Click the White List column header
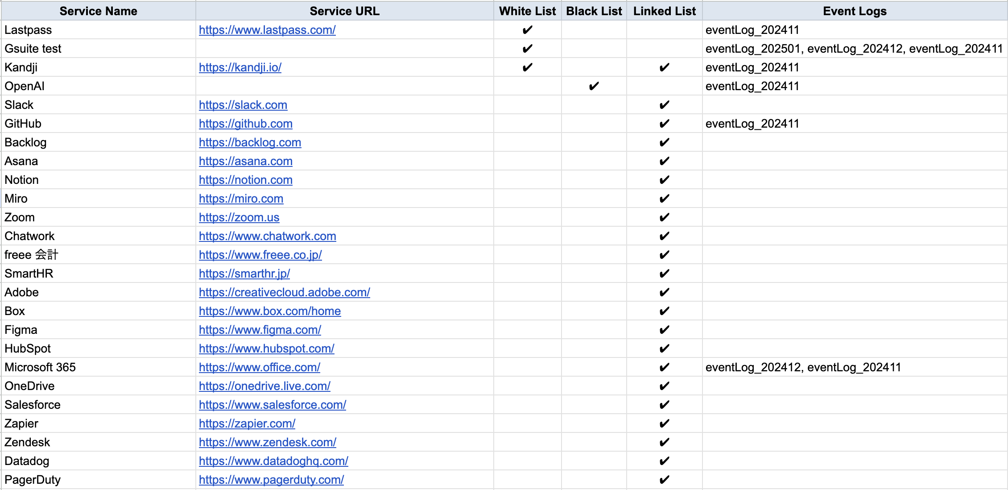This screenshot has width=1008, height=490. point(528,11)
